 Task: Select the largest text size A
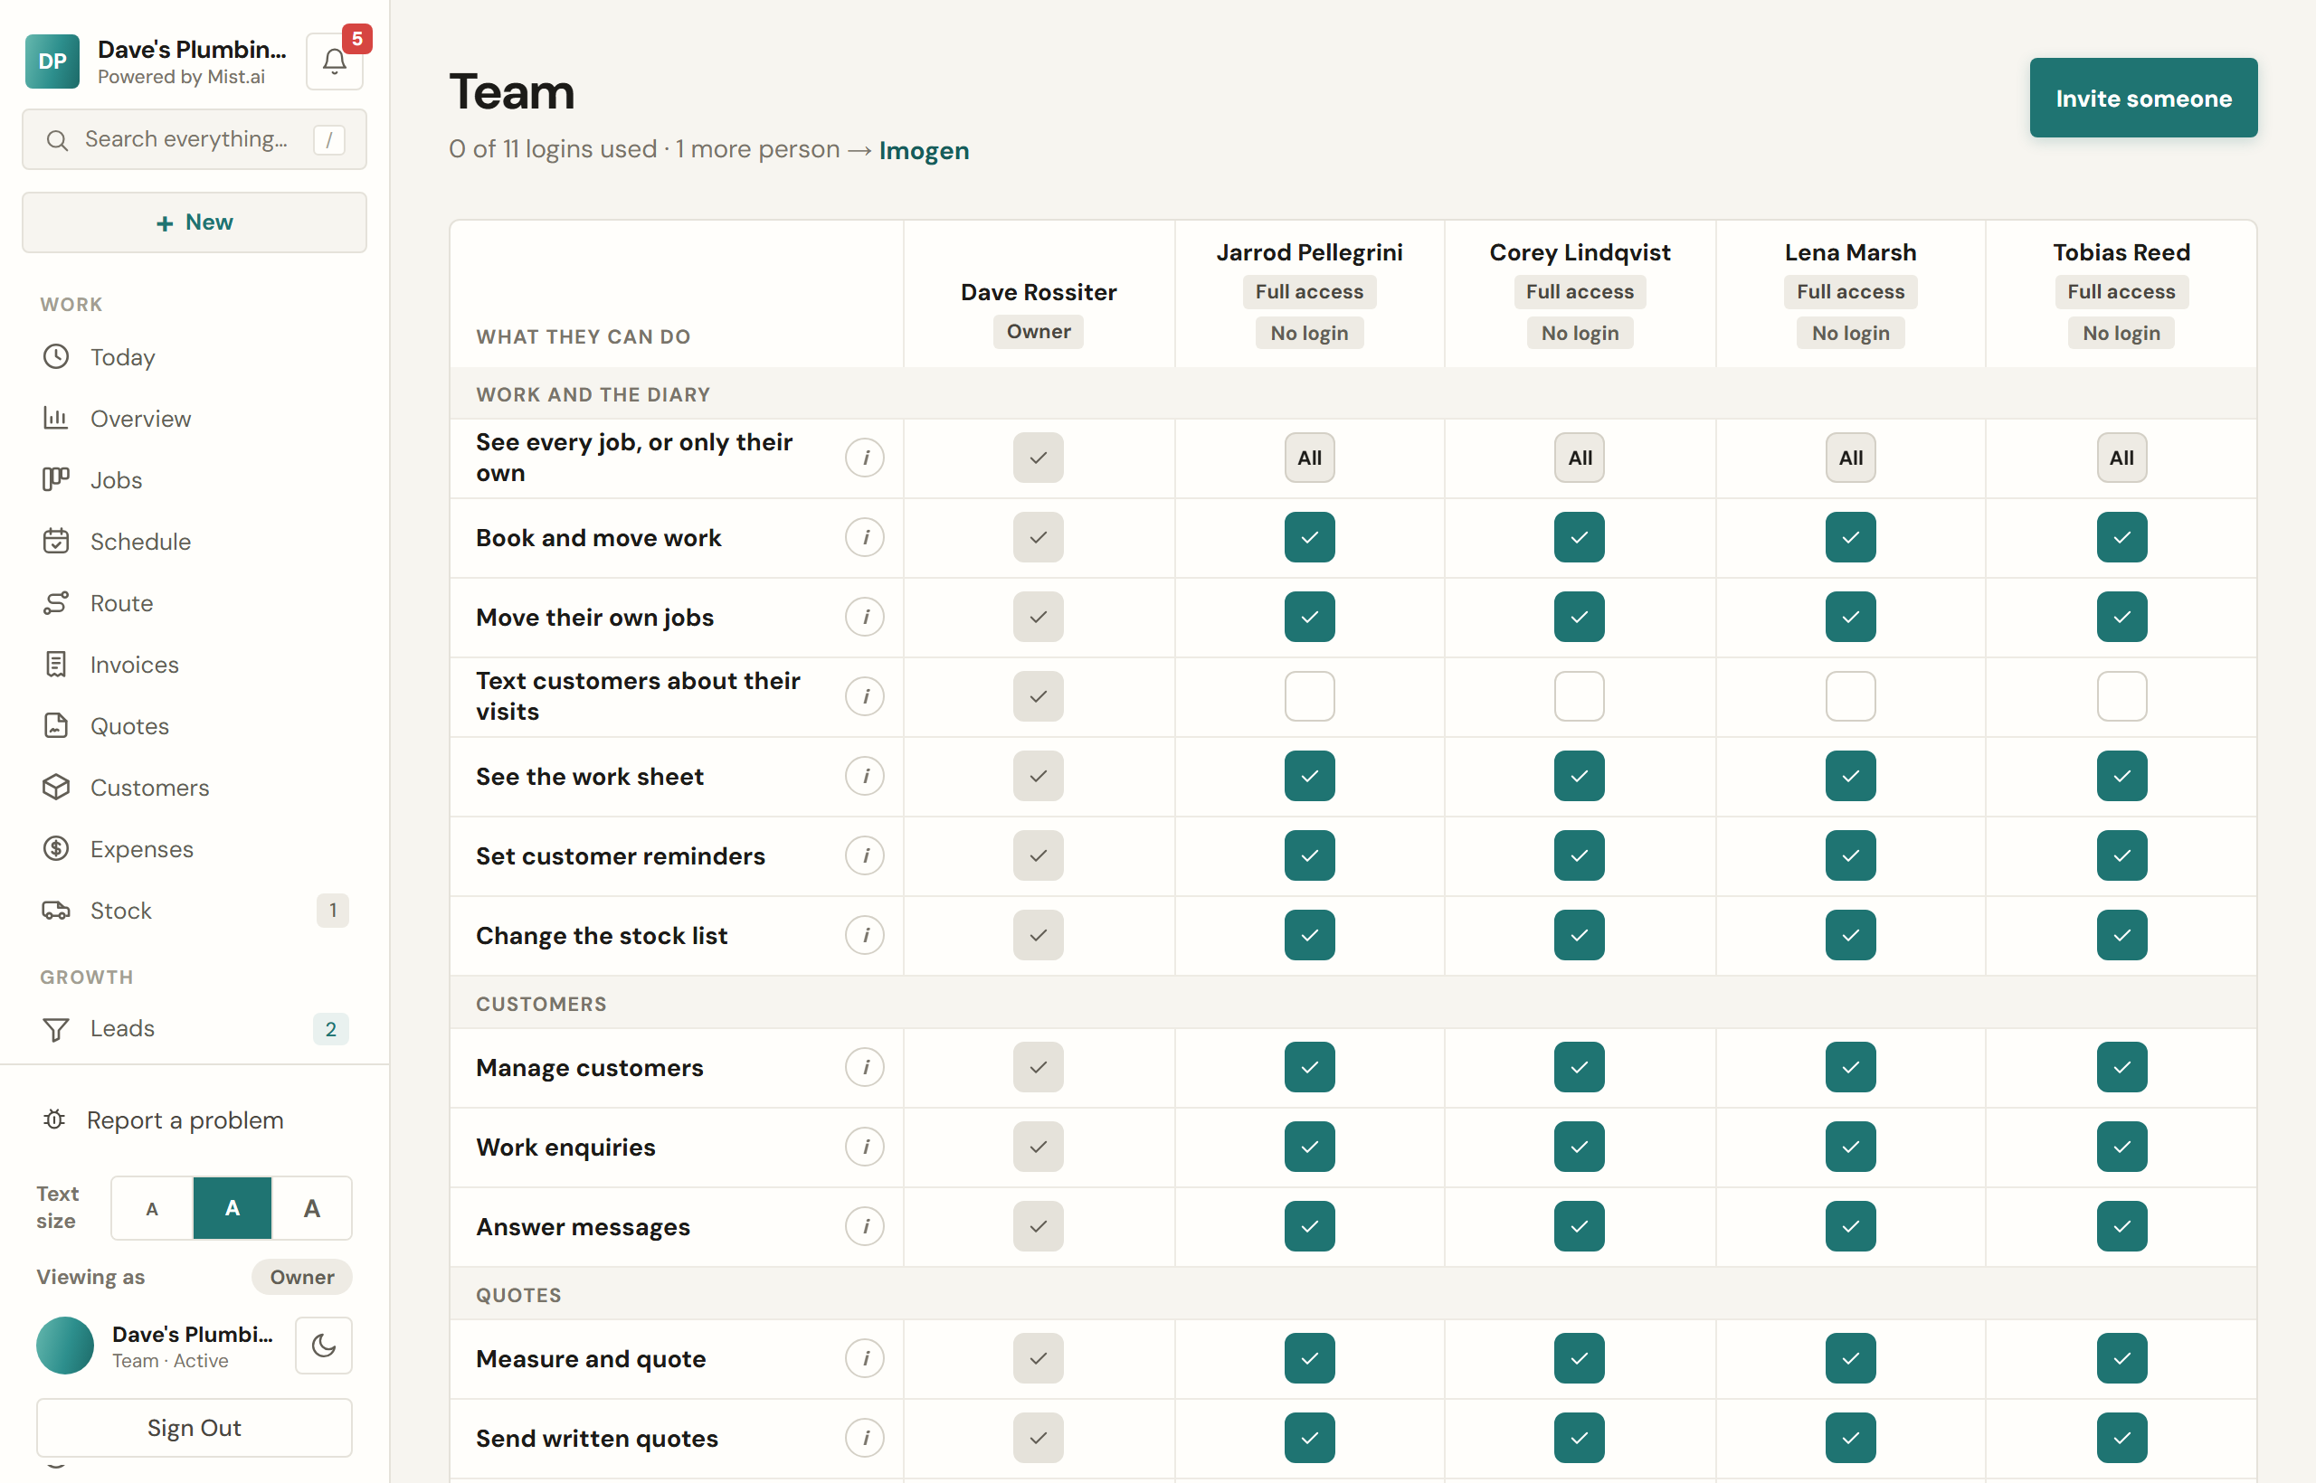pos(312,1208)
